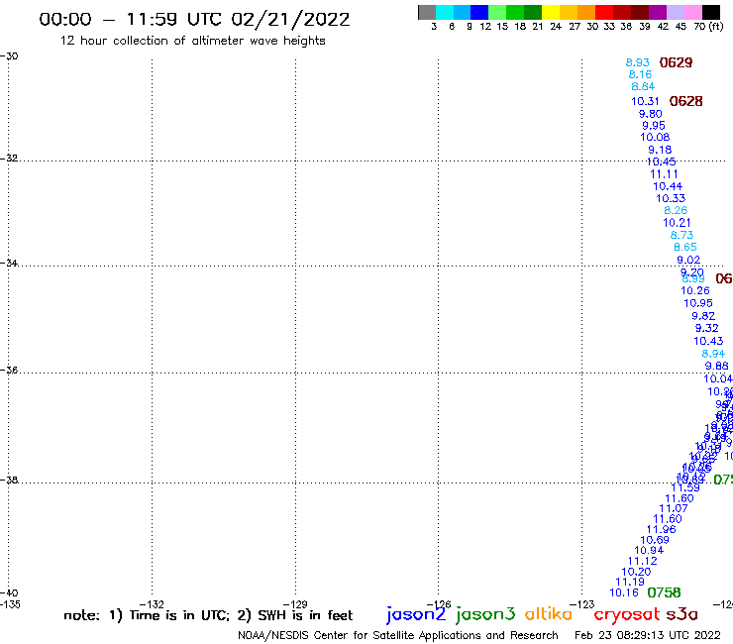Select the orange legend color swatch

[586, 12]
